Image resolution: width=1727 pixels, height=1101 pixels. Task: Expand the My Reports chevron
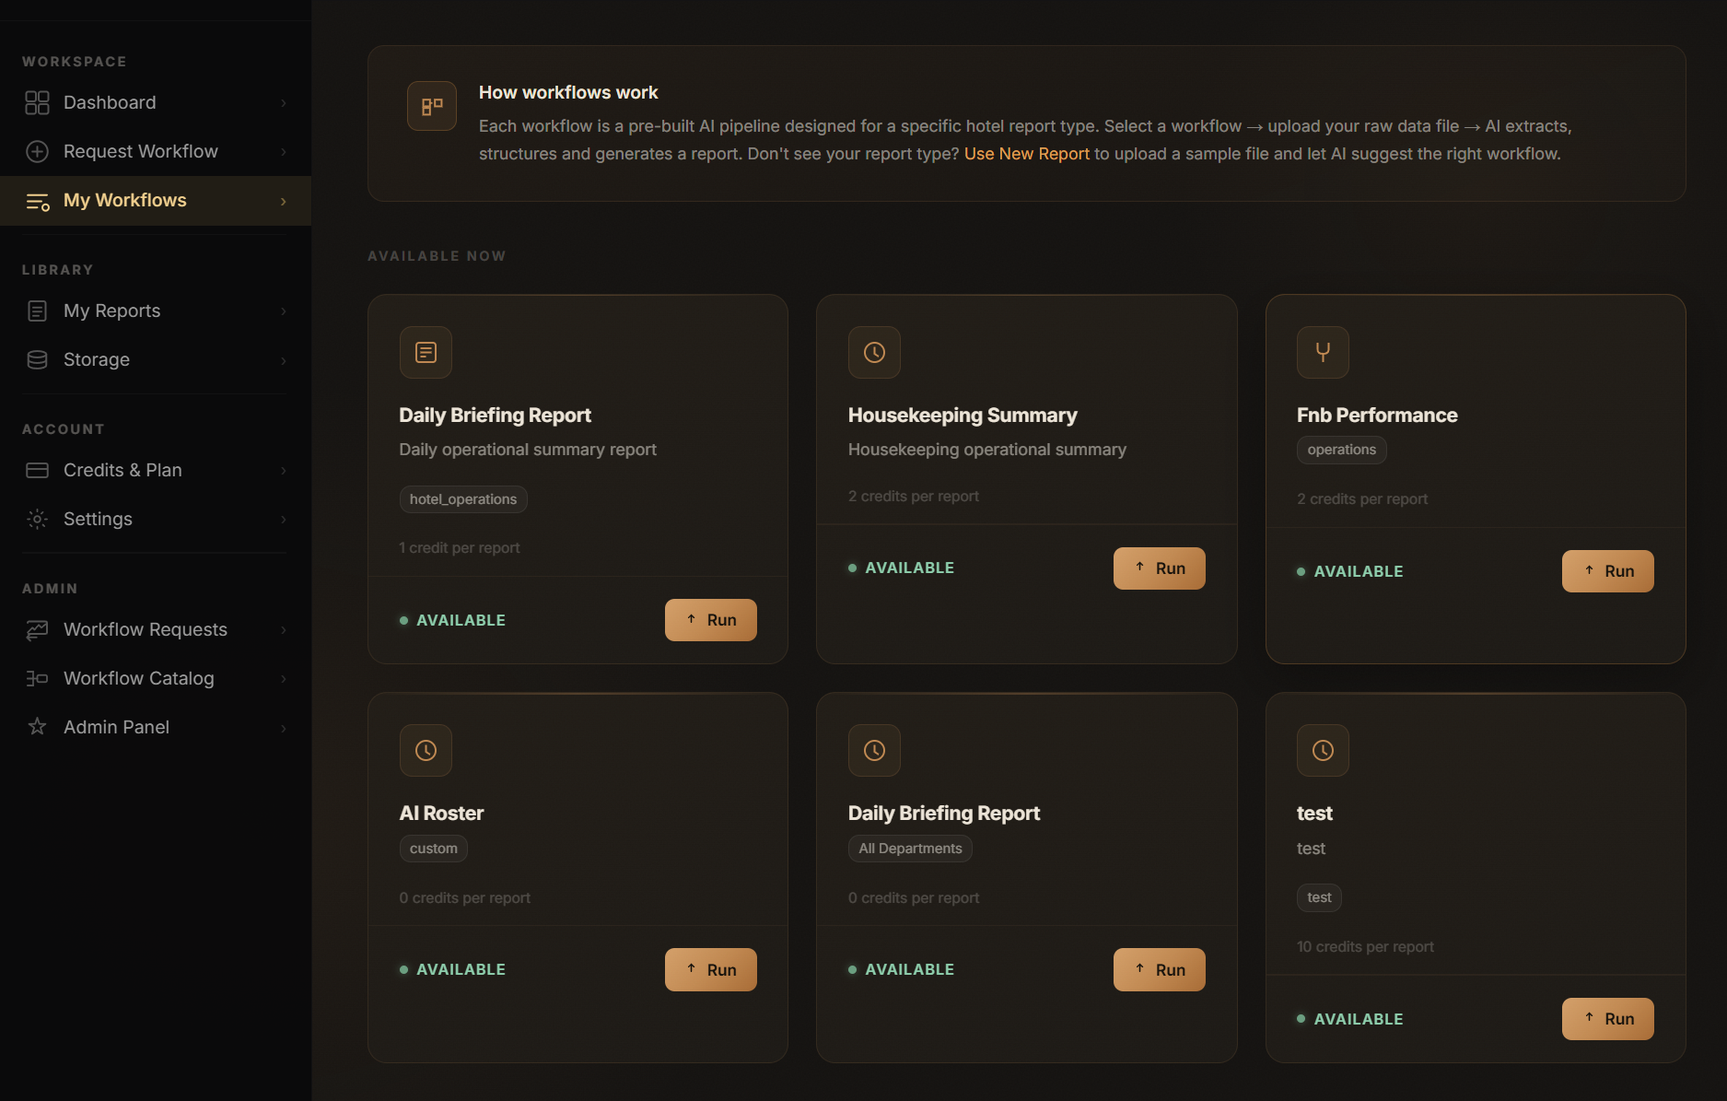click(x=283, y=311)
